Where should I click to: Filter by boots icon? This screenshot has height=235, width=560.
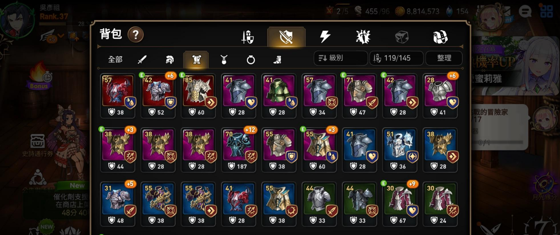(x=277, y=60)
